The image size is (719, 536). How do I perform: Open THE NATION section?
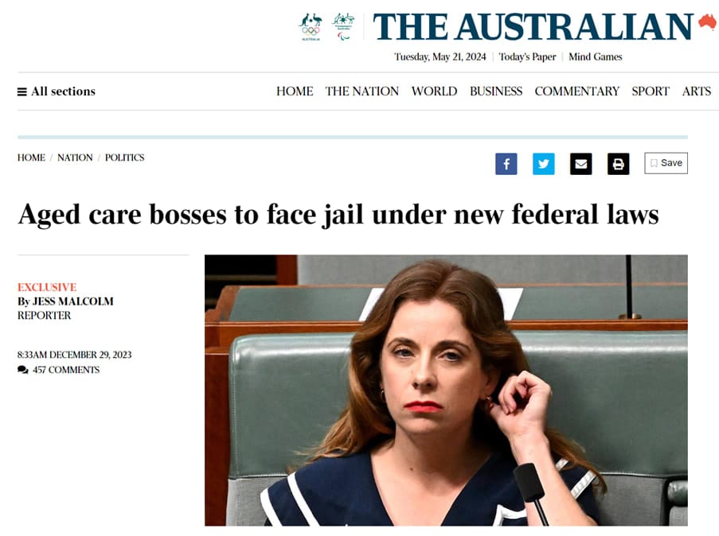361,91
